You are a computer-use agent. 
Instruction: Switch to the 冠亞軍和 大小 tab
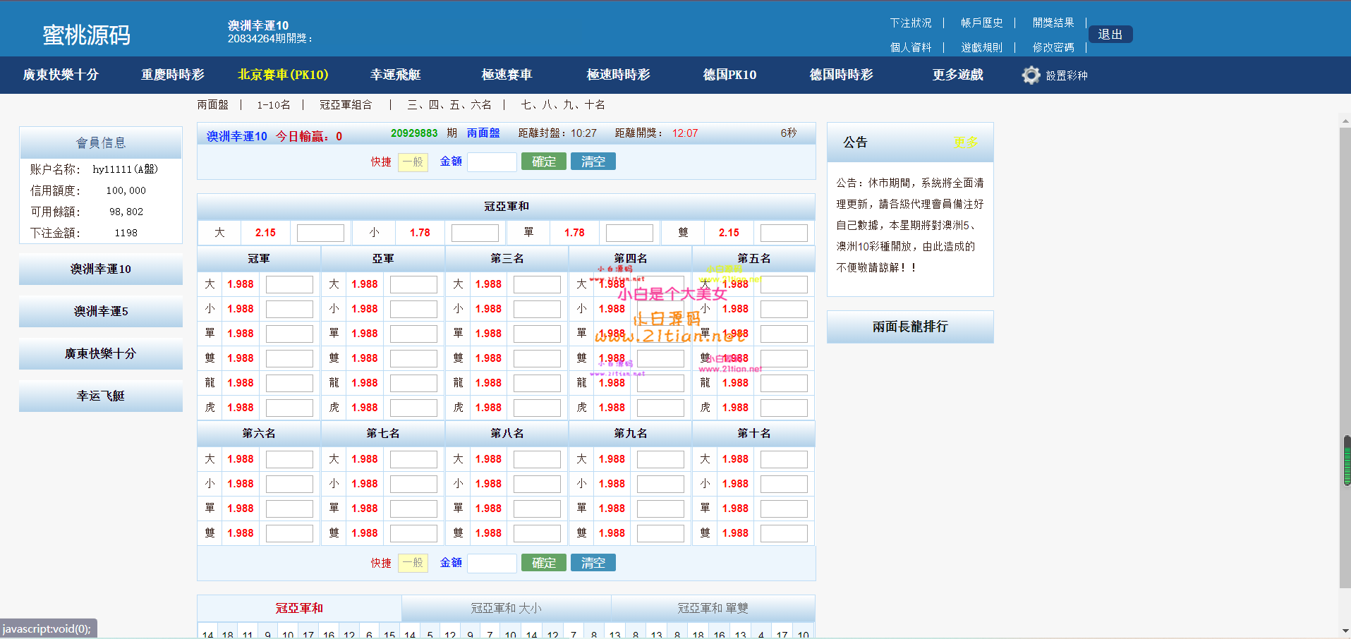(506, 608)
